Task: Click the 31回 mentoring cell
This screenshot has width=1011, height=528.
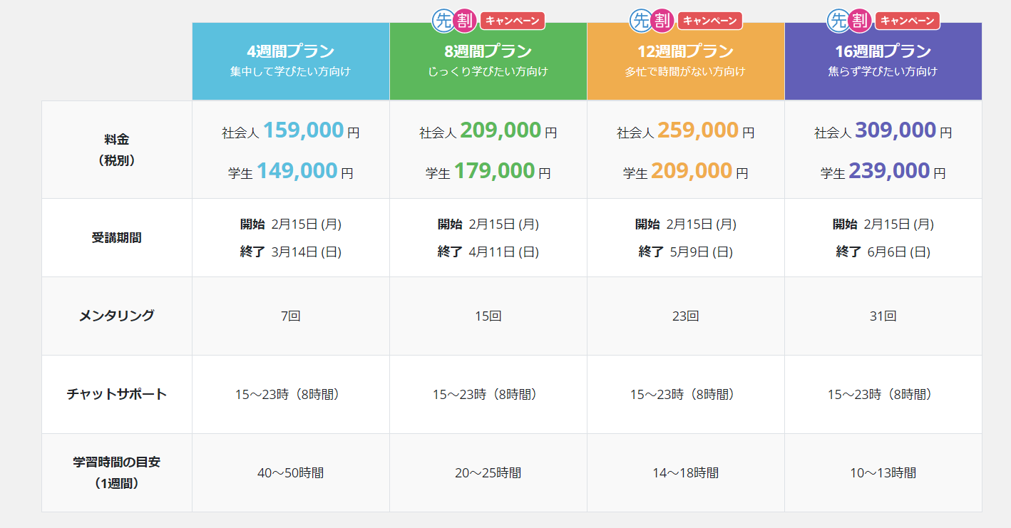Action: (883, 316)
